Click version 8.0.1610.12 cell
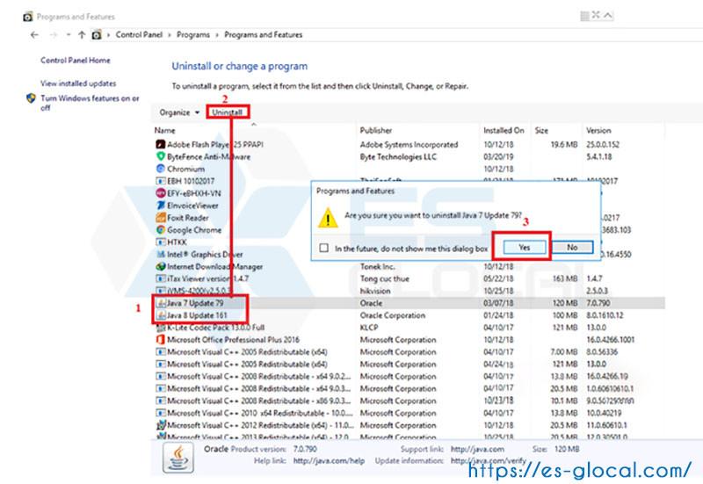Screen dimensions: 703x484 tap(606, 315)
